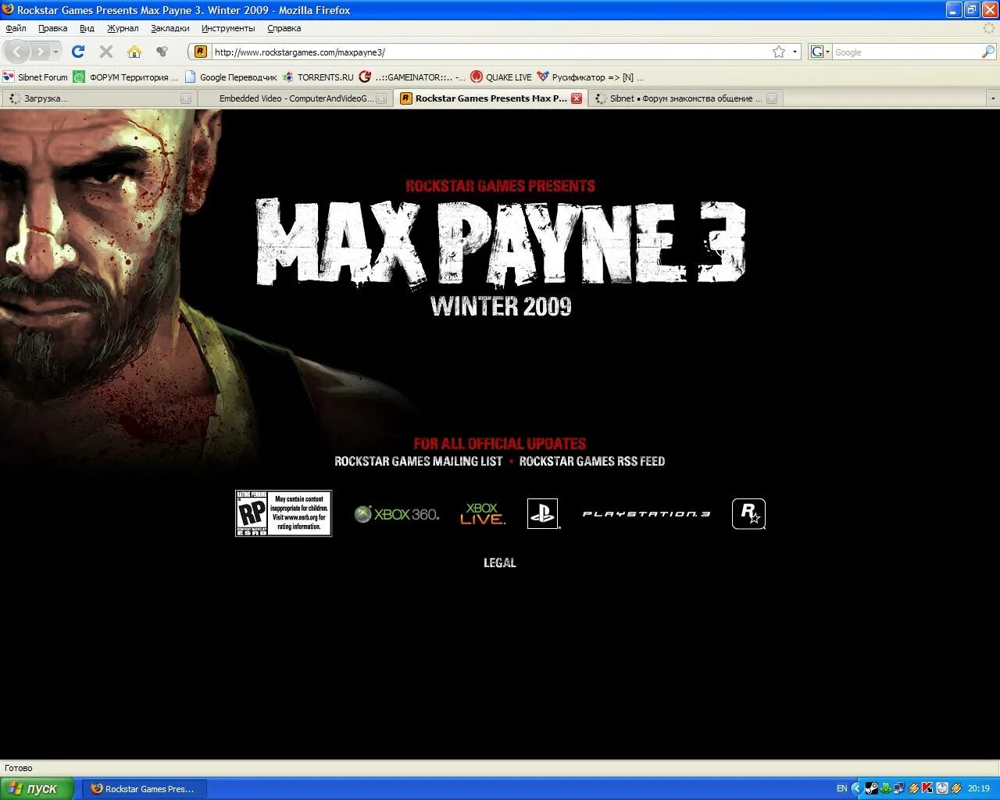Image resolution: width=1000 pixels, height=800 pixels.
Task: Click the PlayStation 3 wordmark logo
Action: coord(646,514)
